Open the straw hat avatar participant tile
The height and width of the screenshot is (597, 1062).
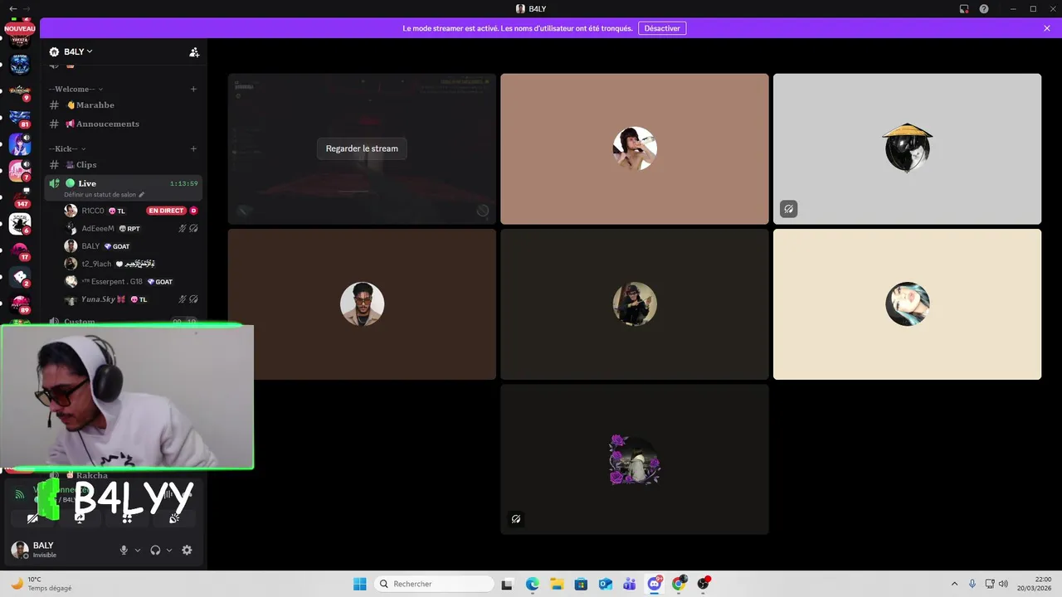click(907, 148)
